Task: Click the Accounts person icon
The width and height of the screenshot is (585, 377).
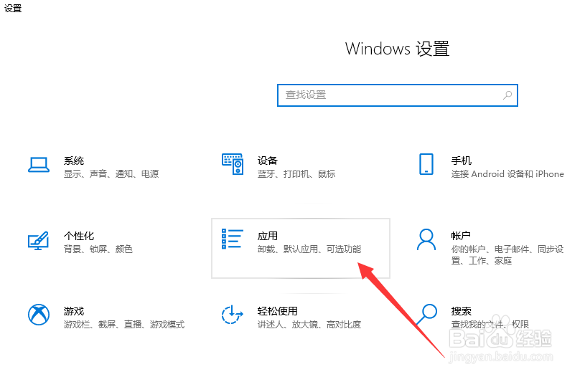Action: (426, 239)
